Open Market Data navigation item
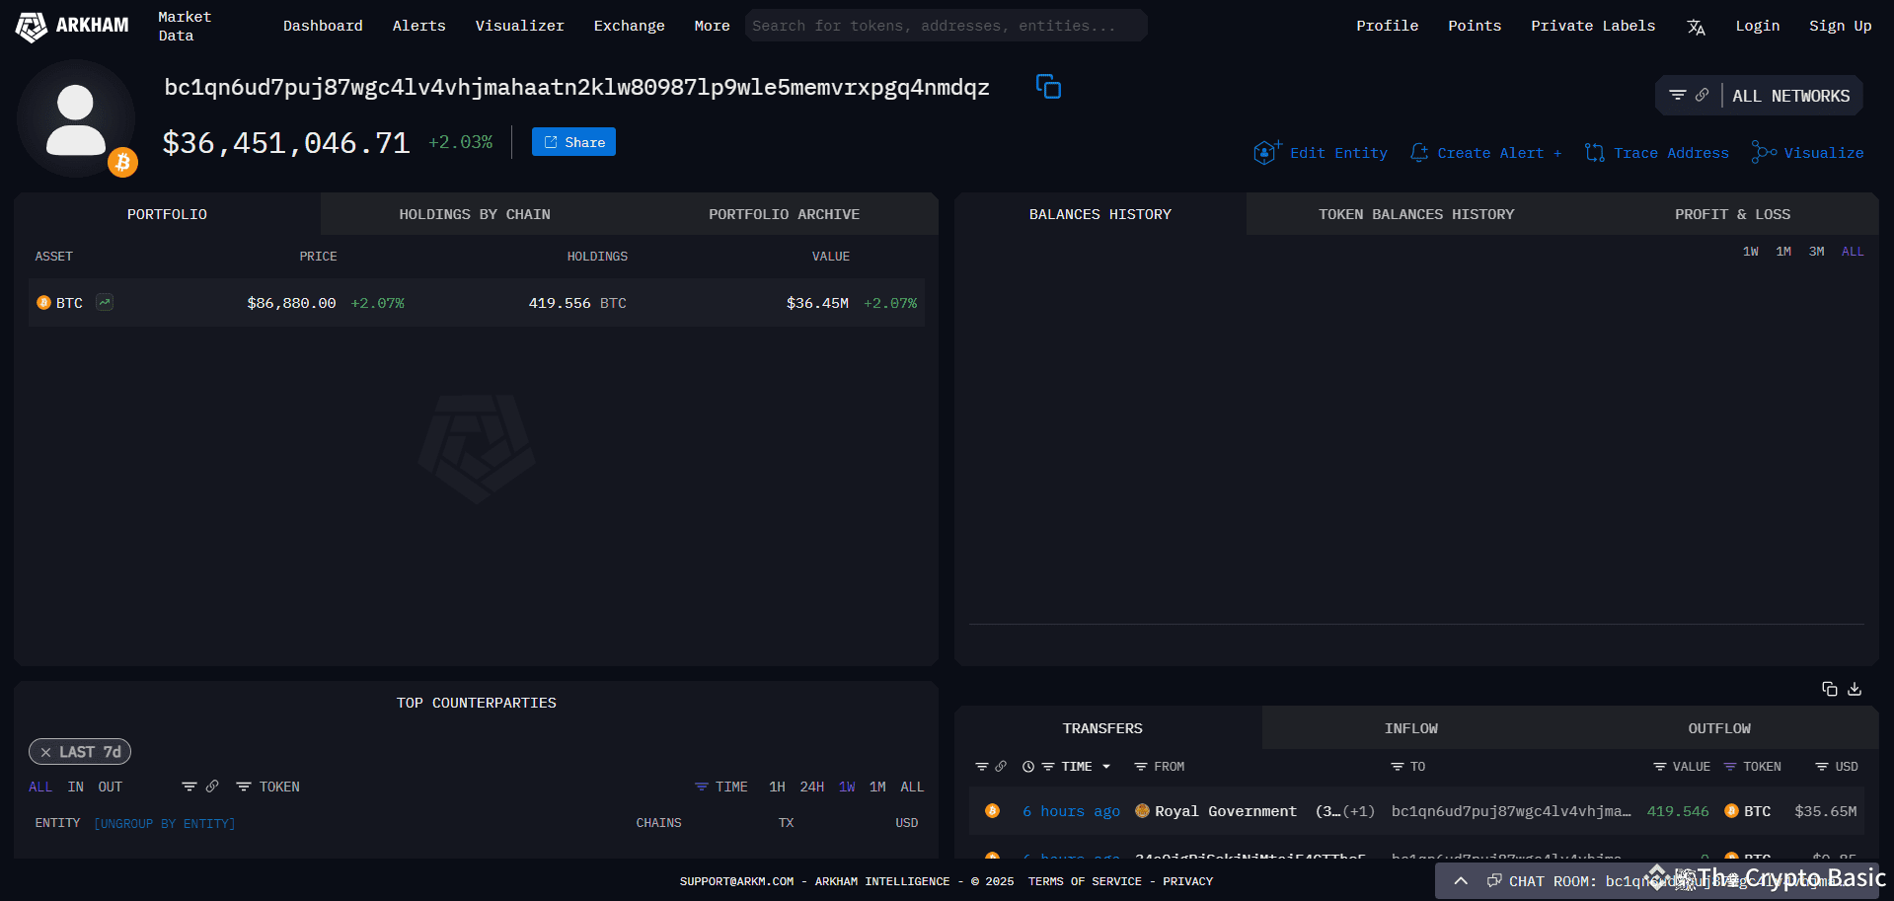1894x901 pixels. tap(185, 26)
